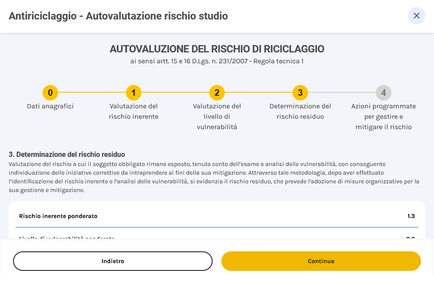The width and height of the screenshot is (434, 283).
Task: Click the AUTOVALUZIONE DEL RISCHIO heading
Action: [x=217, y=49]
